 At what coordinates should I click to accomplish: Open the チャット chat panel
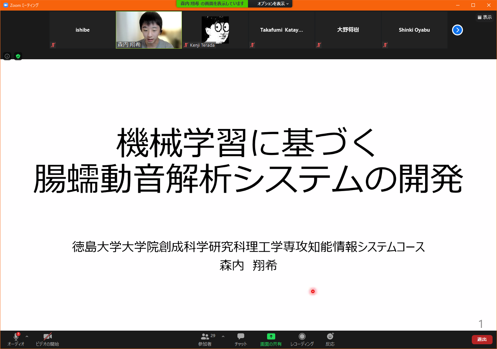coord(241,339)
